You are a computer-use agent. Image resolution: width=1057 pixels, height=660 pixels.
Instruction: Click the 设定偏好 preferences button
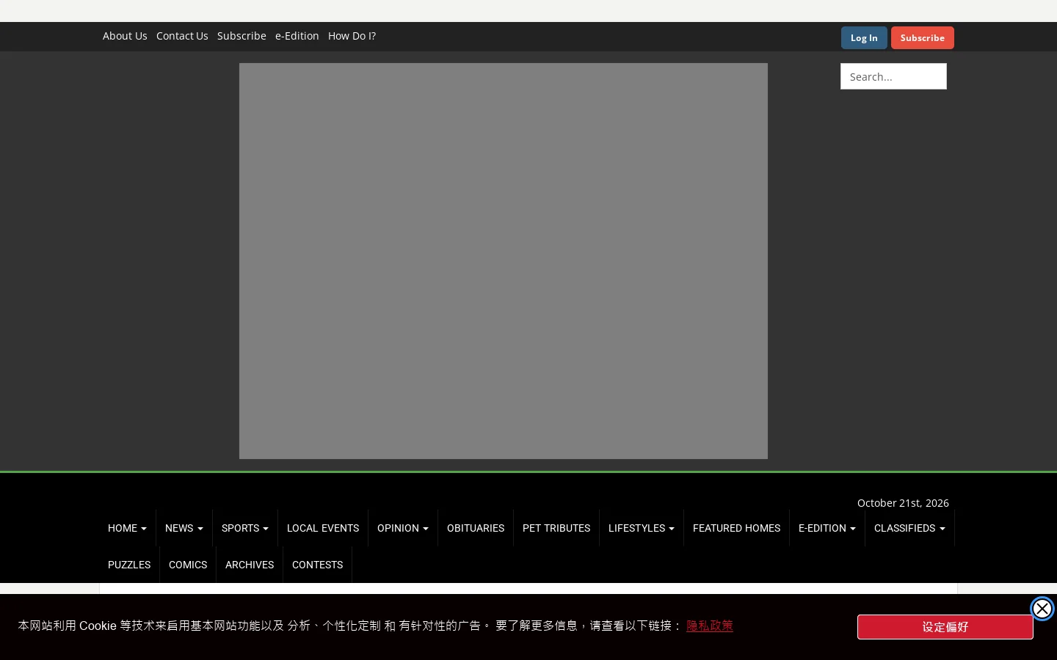pos(945,627)
